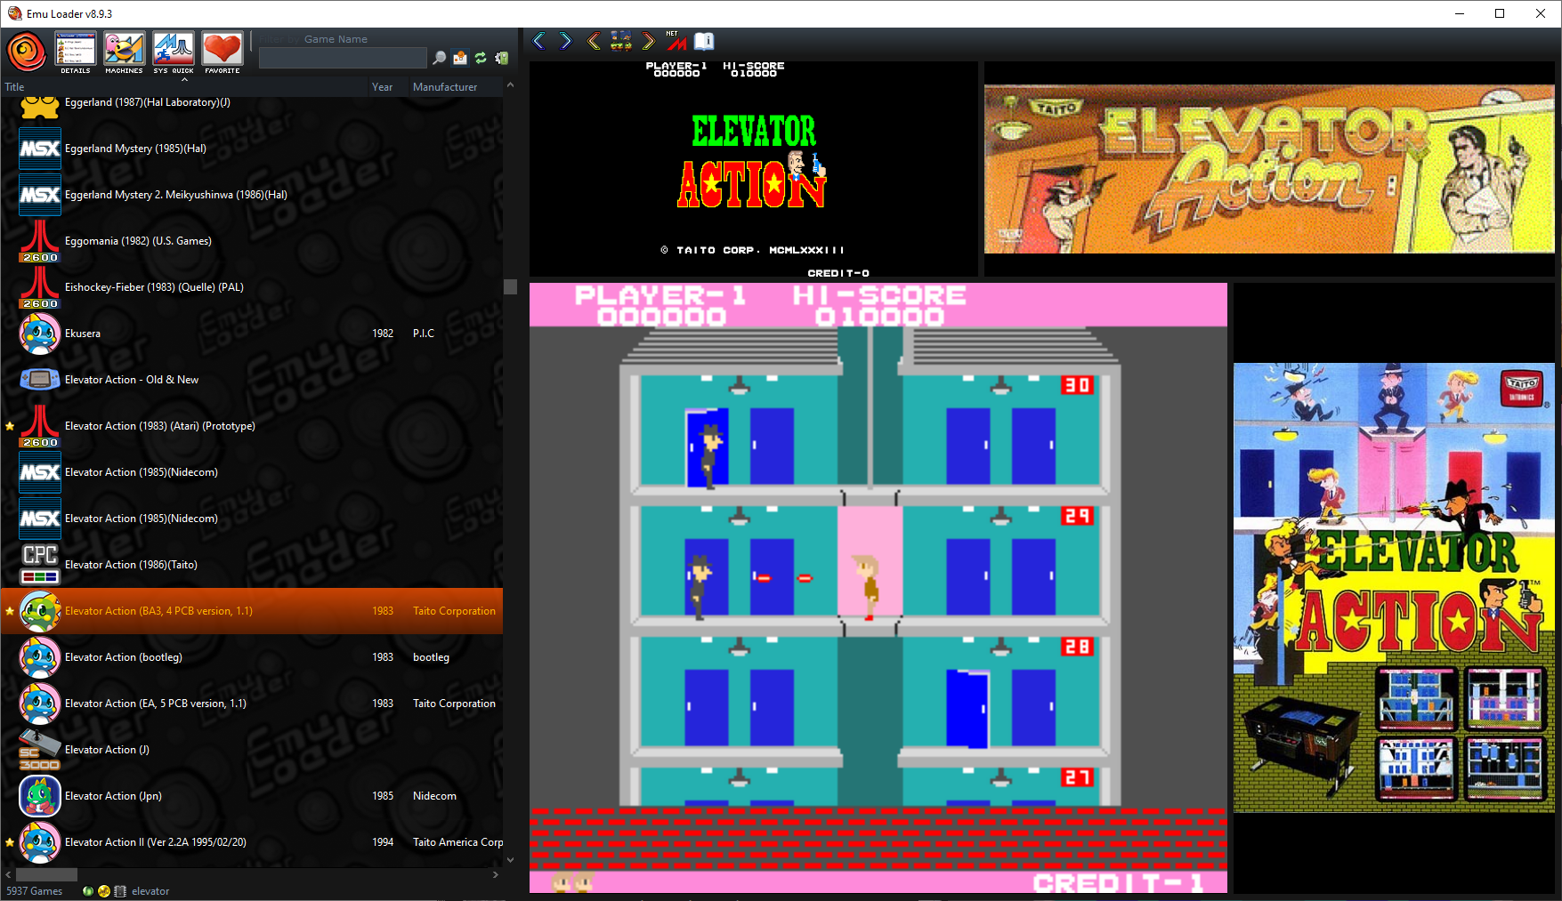Click the orange previous image chevron

click(594, 41)
